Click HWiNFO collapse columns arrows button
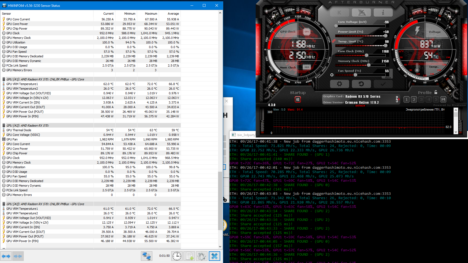Viewport: 468px width, 263px height. 18,256
